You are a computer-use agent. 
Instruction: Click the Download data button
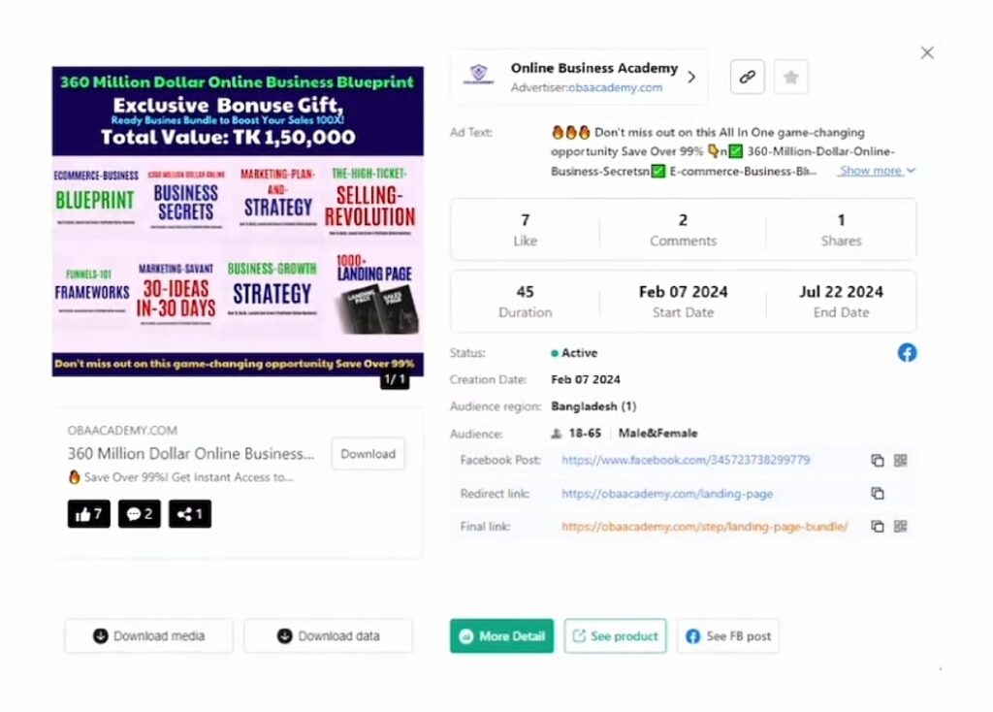pos(328,636)
